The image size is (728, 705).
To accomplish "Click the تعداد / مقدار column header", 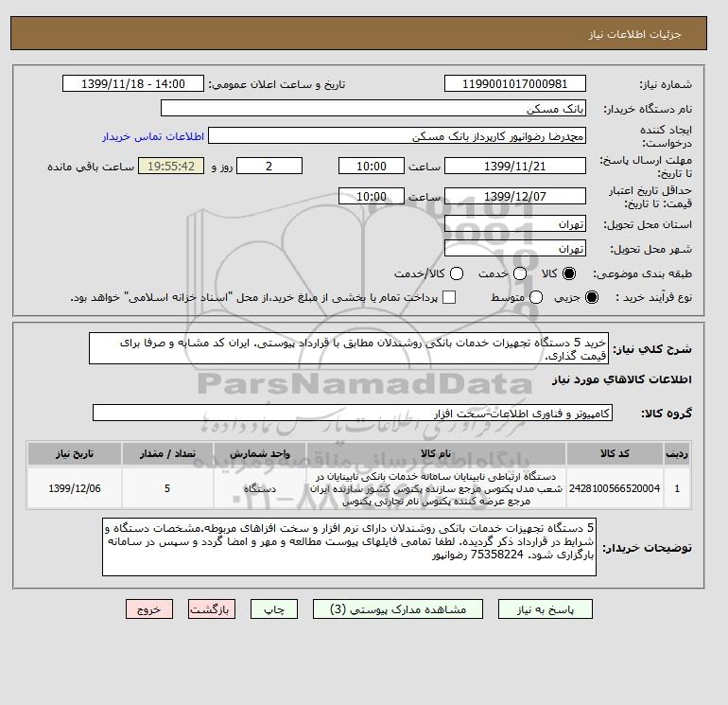I will pyautogui.click(x=167, y=453).
